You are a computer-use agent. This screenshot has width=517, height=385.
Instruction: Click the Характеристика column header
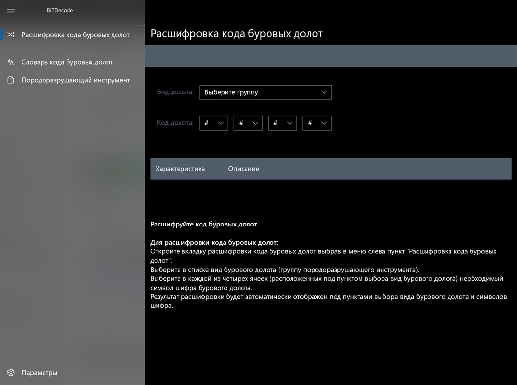pos(180,169)
